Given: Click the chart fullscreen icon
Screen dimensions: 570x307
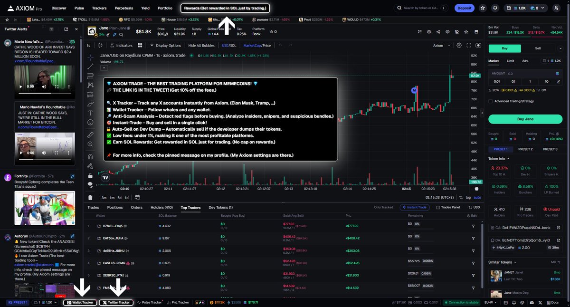Looking at the screenshot, I should [x=469, y=46].
